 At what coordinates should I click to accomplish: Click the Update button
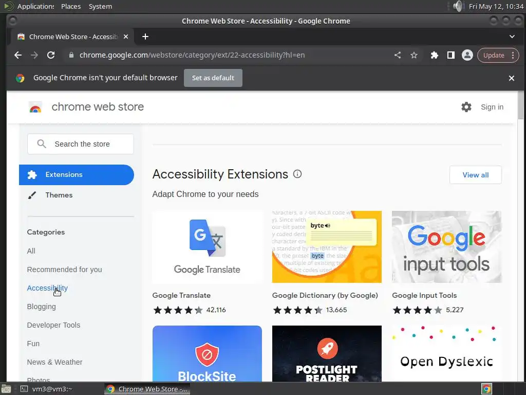tap(494, 55)
